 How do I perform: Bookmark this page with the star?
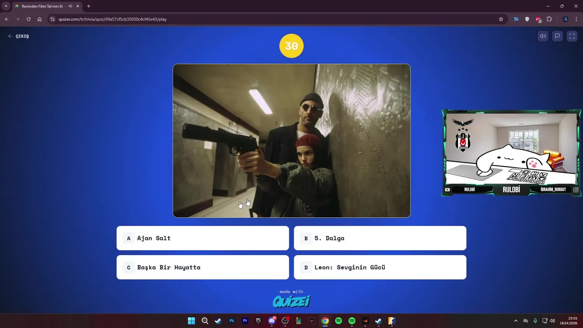pos(501,19)
